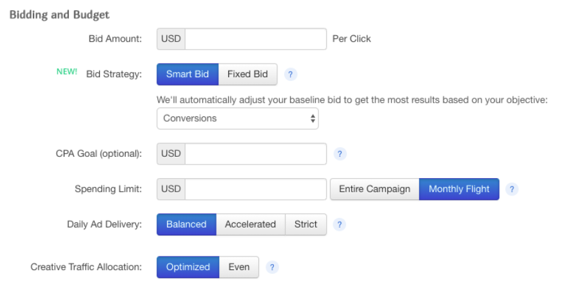The height and width of the screenshot is (288, 562).
Task: Choose Accelerated ad delivery
Action: tap(250, 224)
